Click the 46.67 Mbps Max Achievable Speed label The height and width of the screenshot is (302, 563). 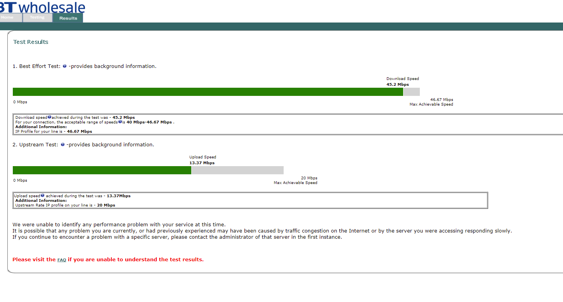pyautogui.click(x=431, y=102)
